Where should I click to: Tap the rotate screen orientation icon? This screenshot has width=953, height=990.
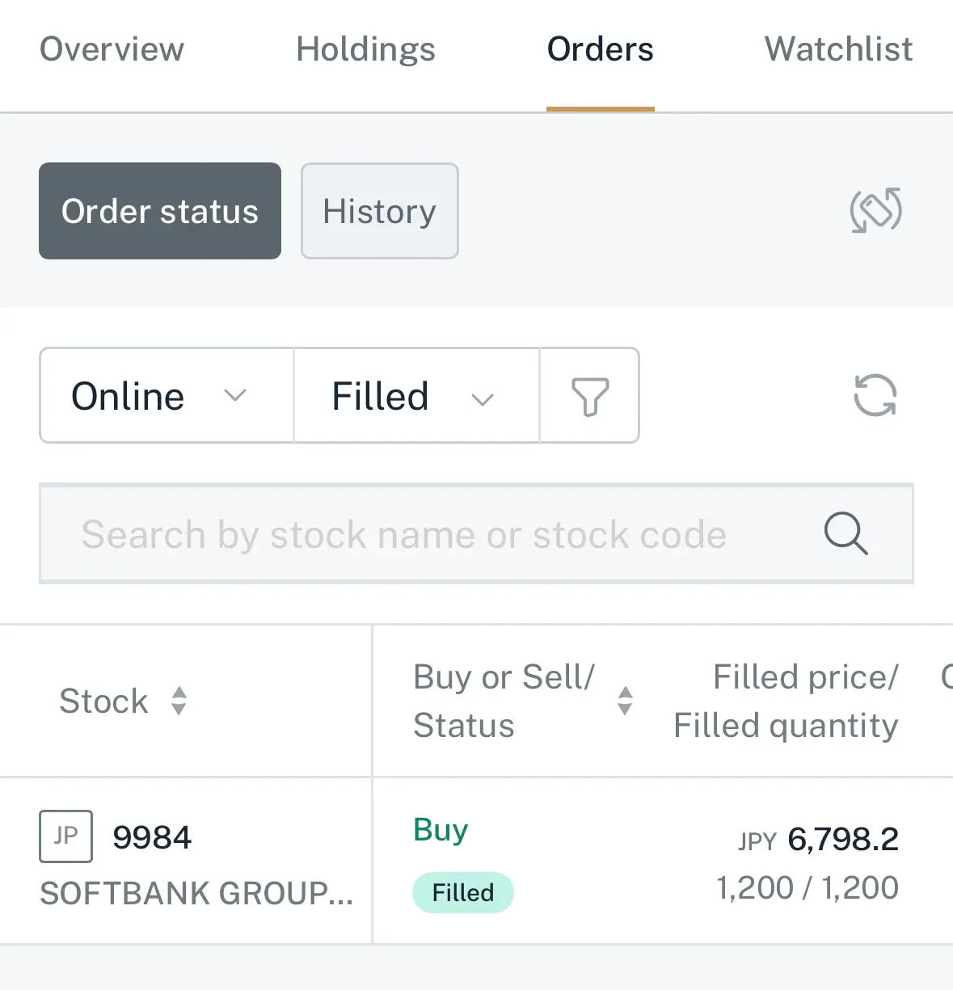(x=875, y=210)
